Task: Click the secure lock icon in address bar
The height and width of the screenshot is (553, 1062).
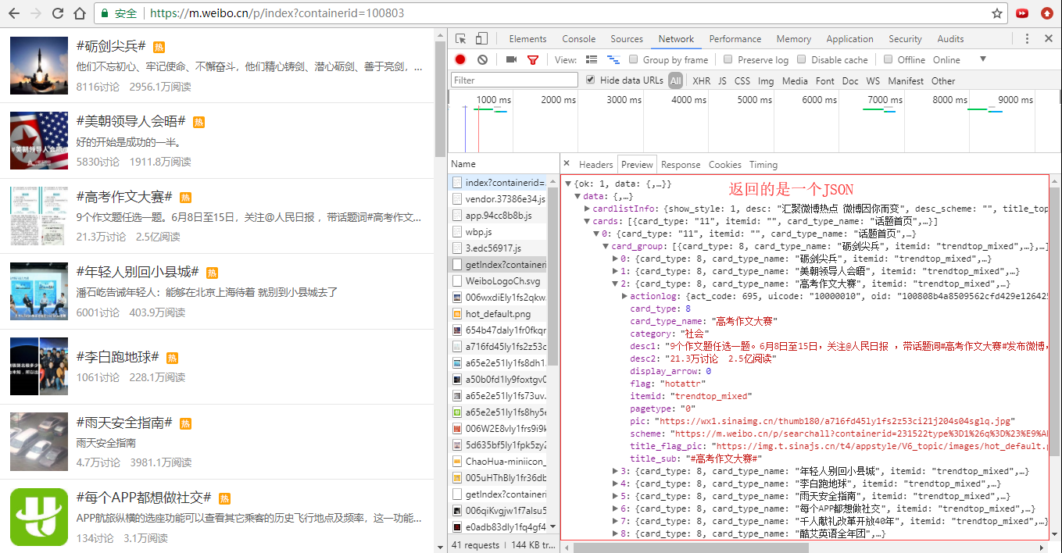Action: [105, 14]
